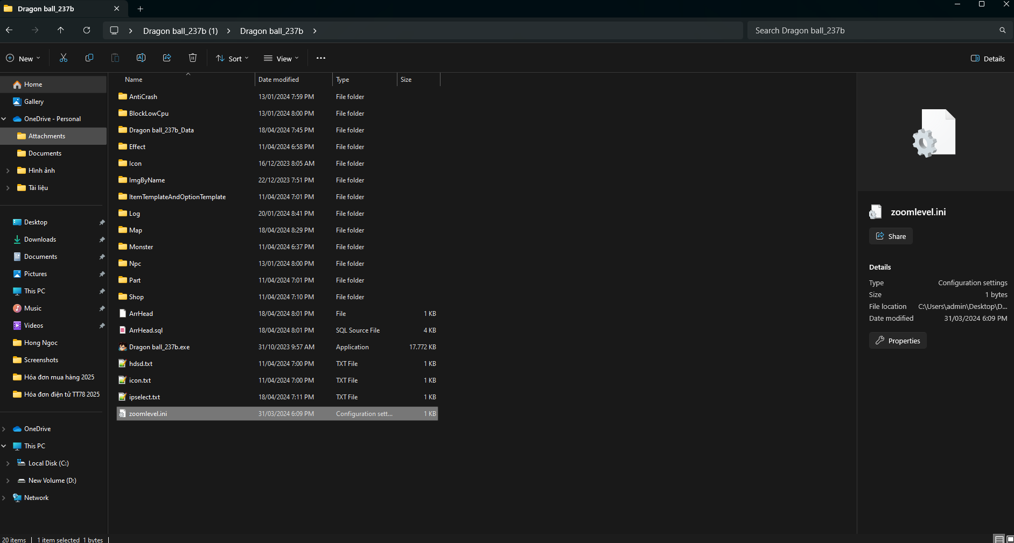
Task: Expand the Tài liệu folder node
Action: point(8,188)
